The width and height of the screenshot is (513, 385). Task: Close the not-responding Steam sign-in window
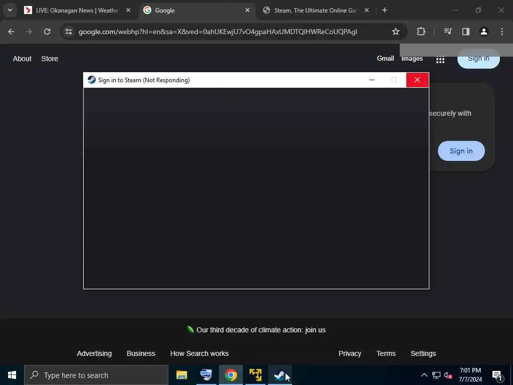[x=417, y=80]
